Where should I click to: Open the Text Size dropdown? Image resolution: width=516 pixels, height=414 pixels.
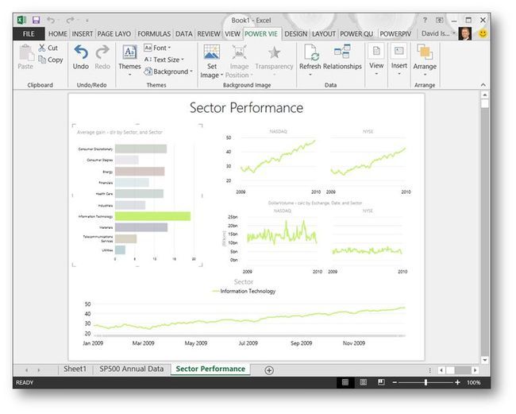point(164,60)
